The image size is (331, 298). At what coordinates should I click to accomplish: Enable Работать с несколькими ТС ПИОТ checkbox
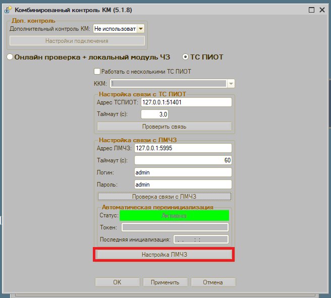pos(97,71)
